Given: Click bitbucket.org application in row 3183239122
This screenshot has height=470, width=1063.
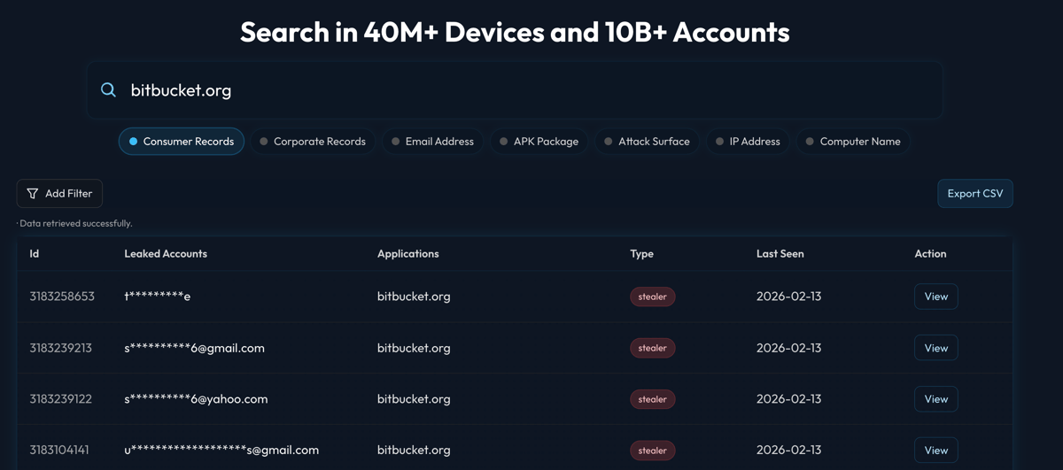Looking at the screenshot, I should (x=414, y=399).
